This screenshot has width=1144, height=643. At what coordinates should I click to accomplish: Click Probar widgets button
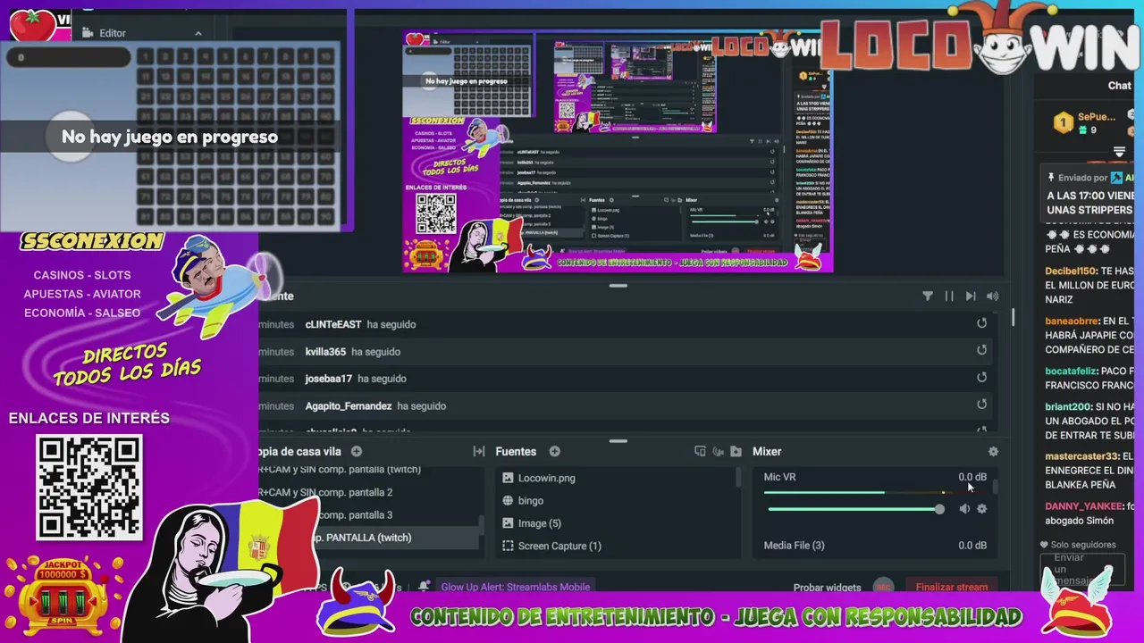[x=827, y=588]
